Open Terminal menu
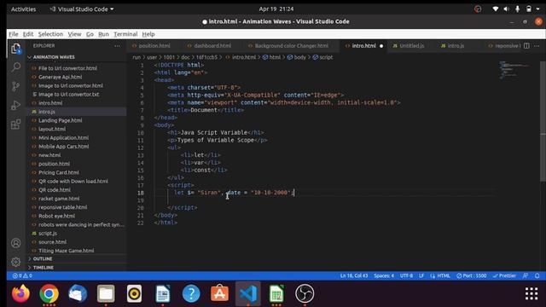The height and width of the screenshot is (307, 546). click(x=125, y=34)
